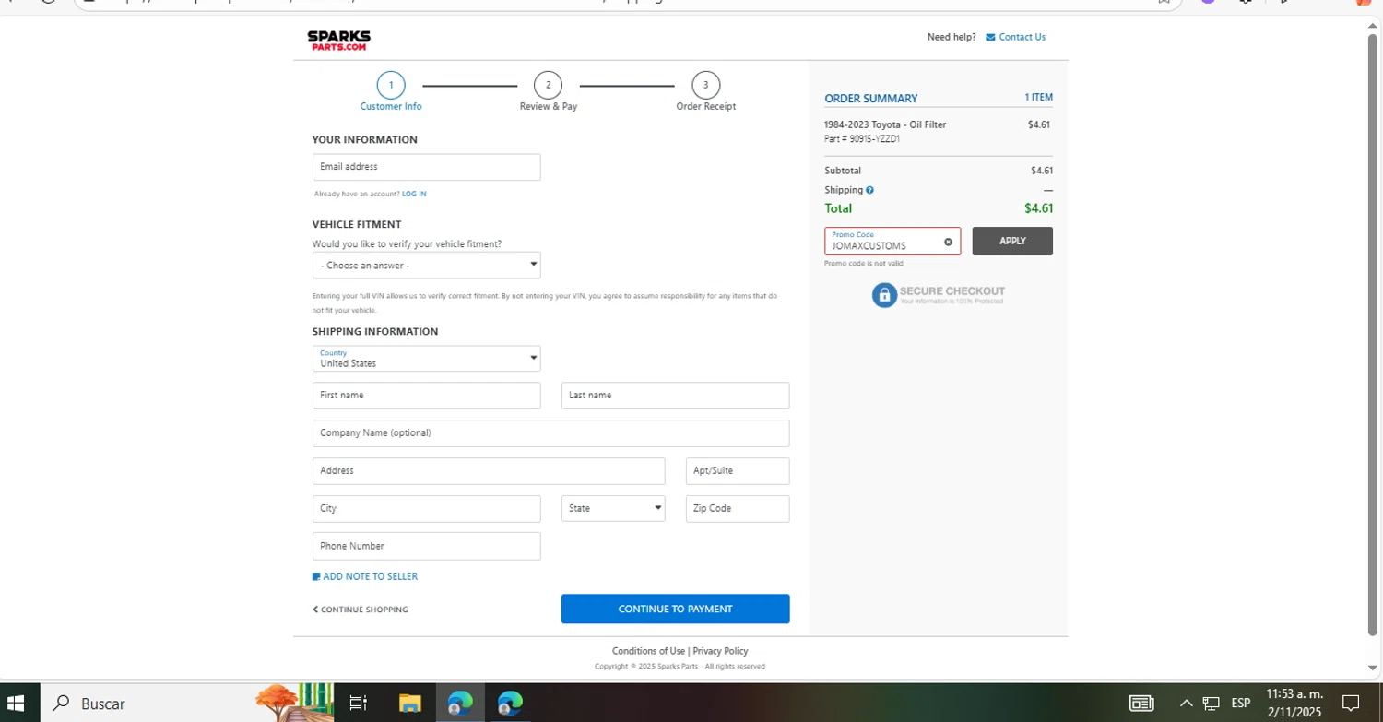Image resolution: width=1383 pixels, height=722 pixels.
Task: Focus the Last name field
Action: 675,396
